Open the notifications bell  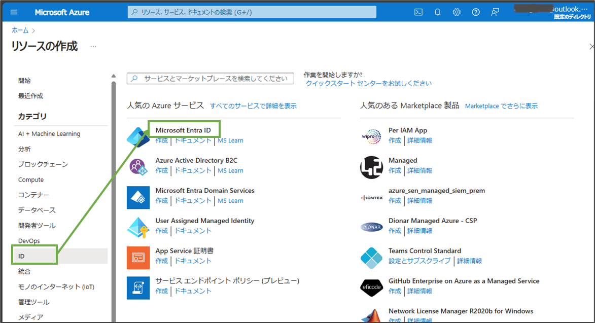pyautogui.click(x=438, y=12)
